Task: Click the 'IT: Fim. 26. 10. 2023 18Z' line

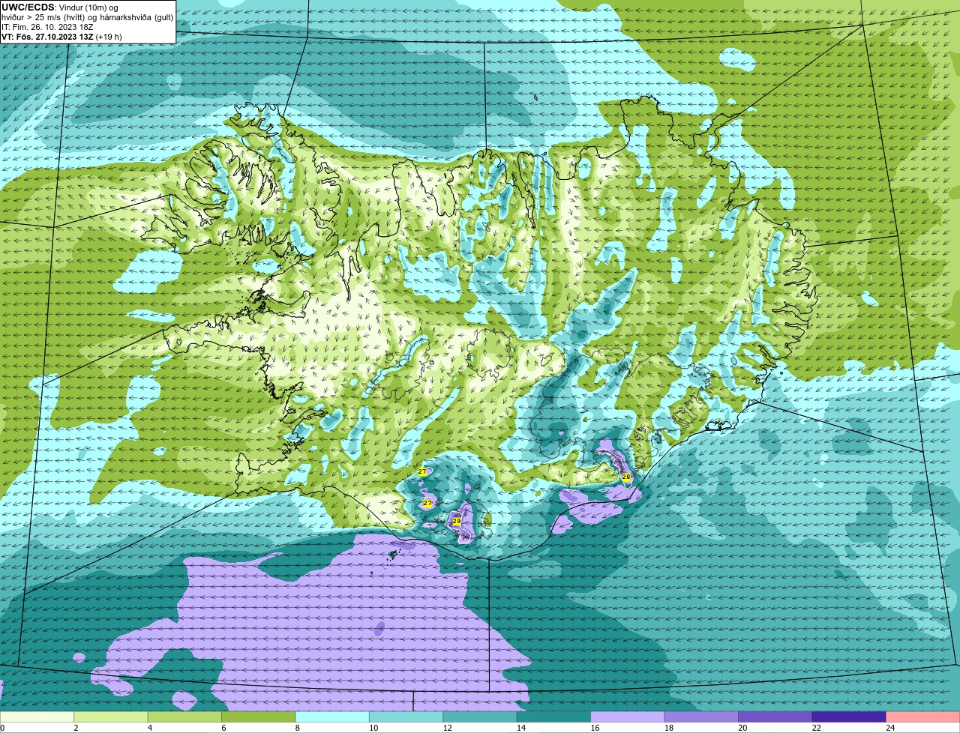Action: click(x=47, y=27)
